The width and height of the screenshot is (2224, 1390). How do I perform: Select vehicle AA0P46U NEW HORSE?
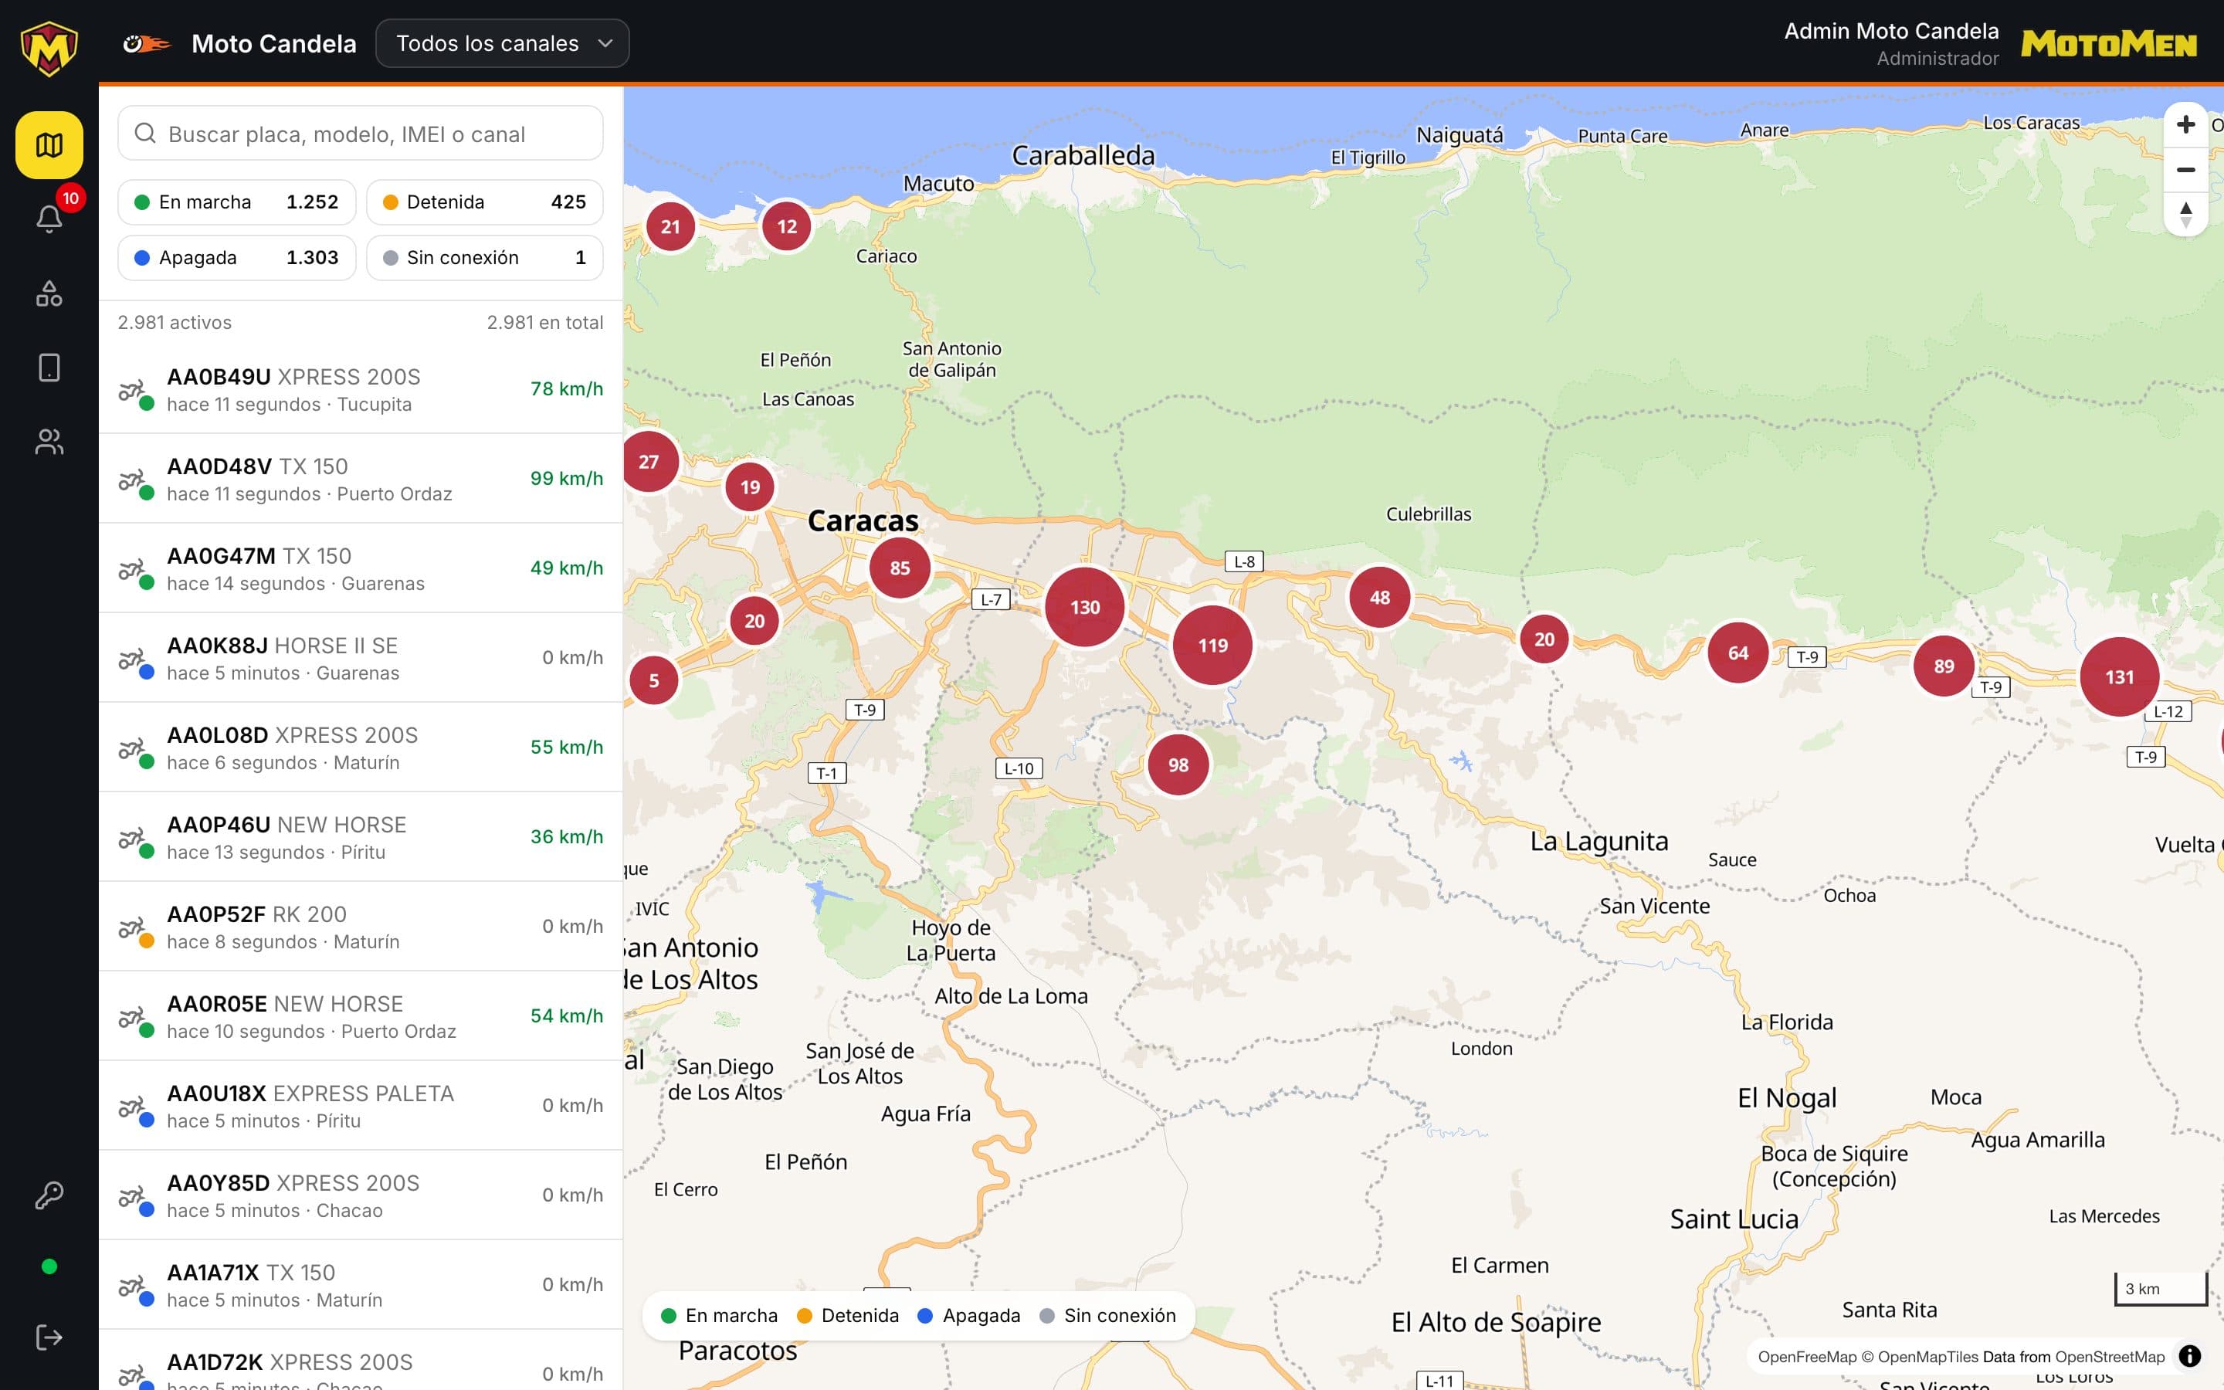tap(361, 838)
